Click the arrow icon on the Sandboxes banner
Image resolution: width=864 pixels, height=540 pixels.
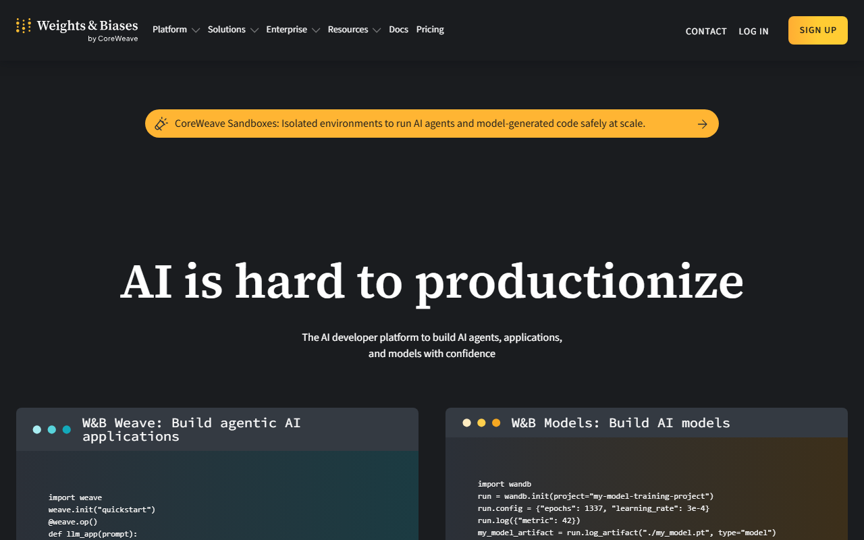click(703, 124)
